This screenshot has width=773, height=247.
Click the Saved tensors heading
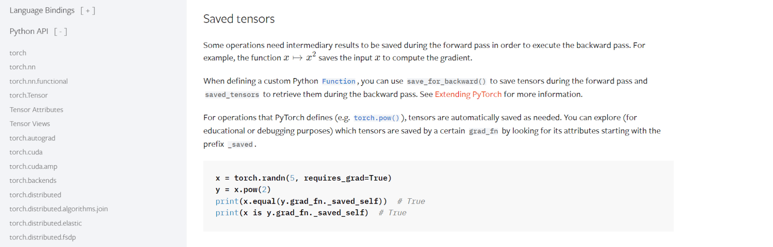pyautogui.click(x=239, y=19)
